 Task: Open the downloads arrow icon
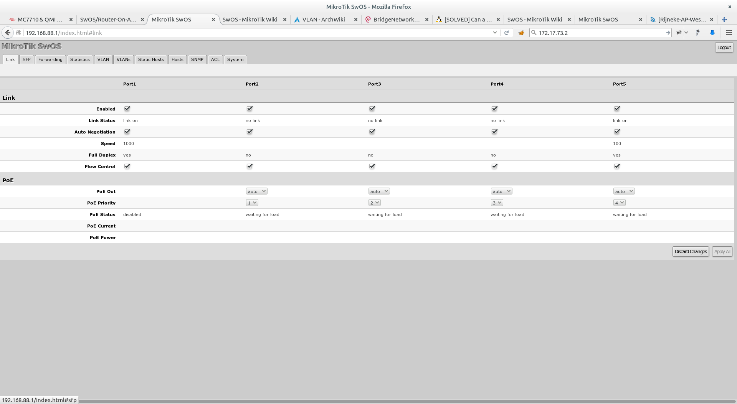click(x=712, y=33)
